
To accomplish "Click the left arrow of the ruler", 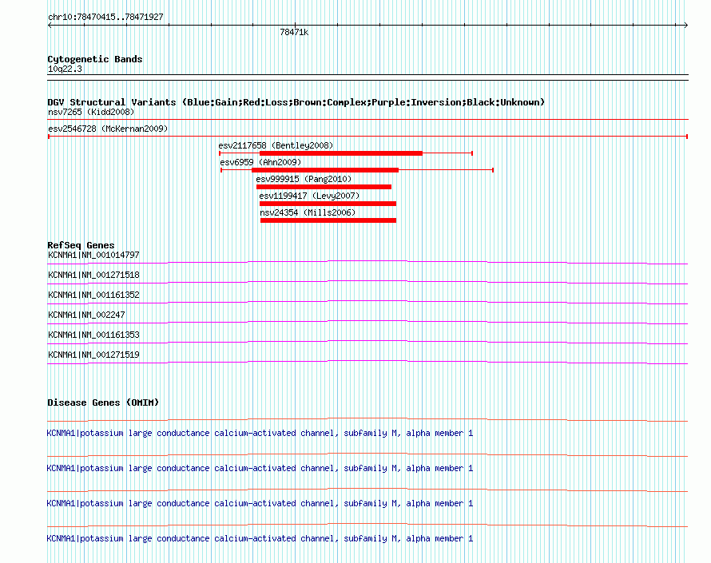I will click(x=50, y=26).
